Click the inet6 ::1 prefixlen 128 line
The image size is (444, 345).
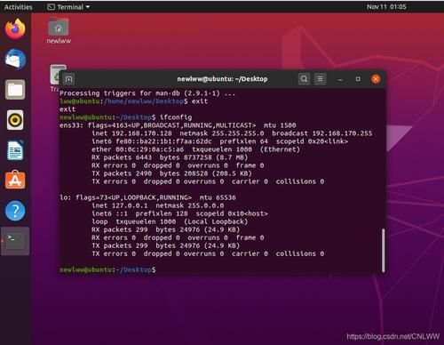179,213
